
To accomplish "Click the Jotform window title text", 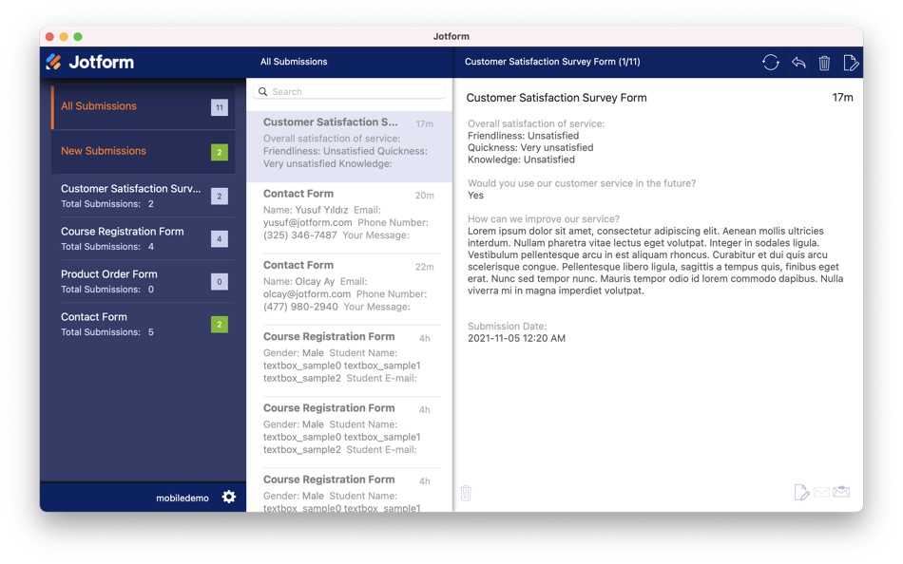I will point(451,36).
